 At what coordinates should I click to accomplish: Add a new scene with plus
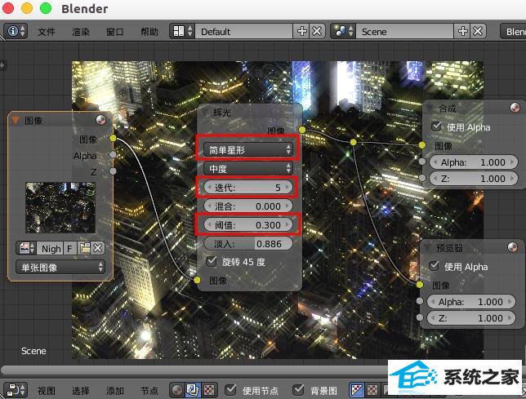tap(462, 32)
